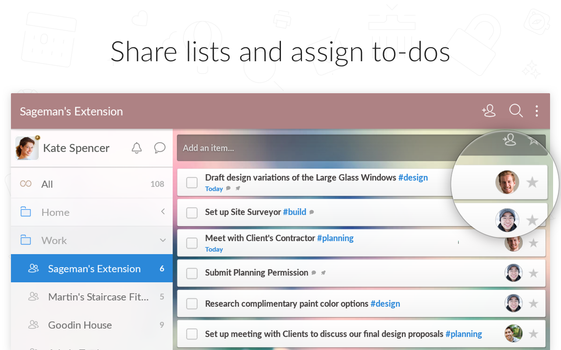Select Martin's Staircase list
The image size is (561, 350).
click(x=98, y=297)
